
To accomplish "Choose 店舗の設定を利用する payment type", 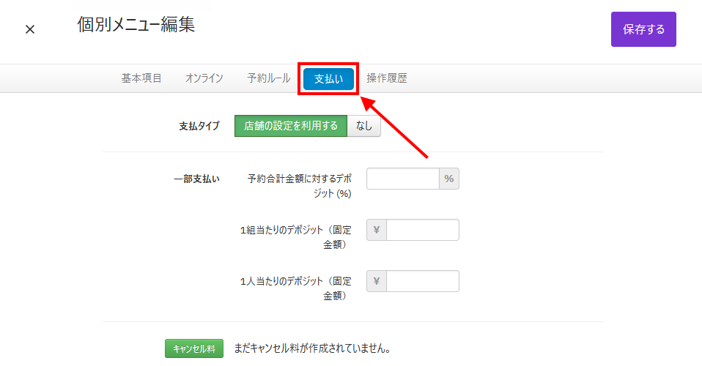I will [x=291, y=126].
